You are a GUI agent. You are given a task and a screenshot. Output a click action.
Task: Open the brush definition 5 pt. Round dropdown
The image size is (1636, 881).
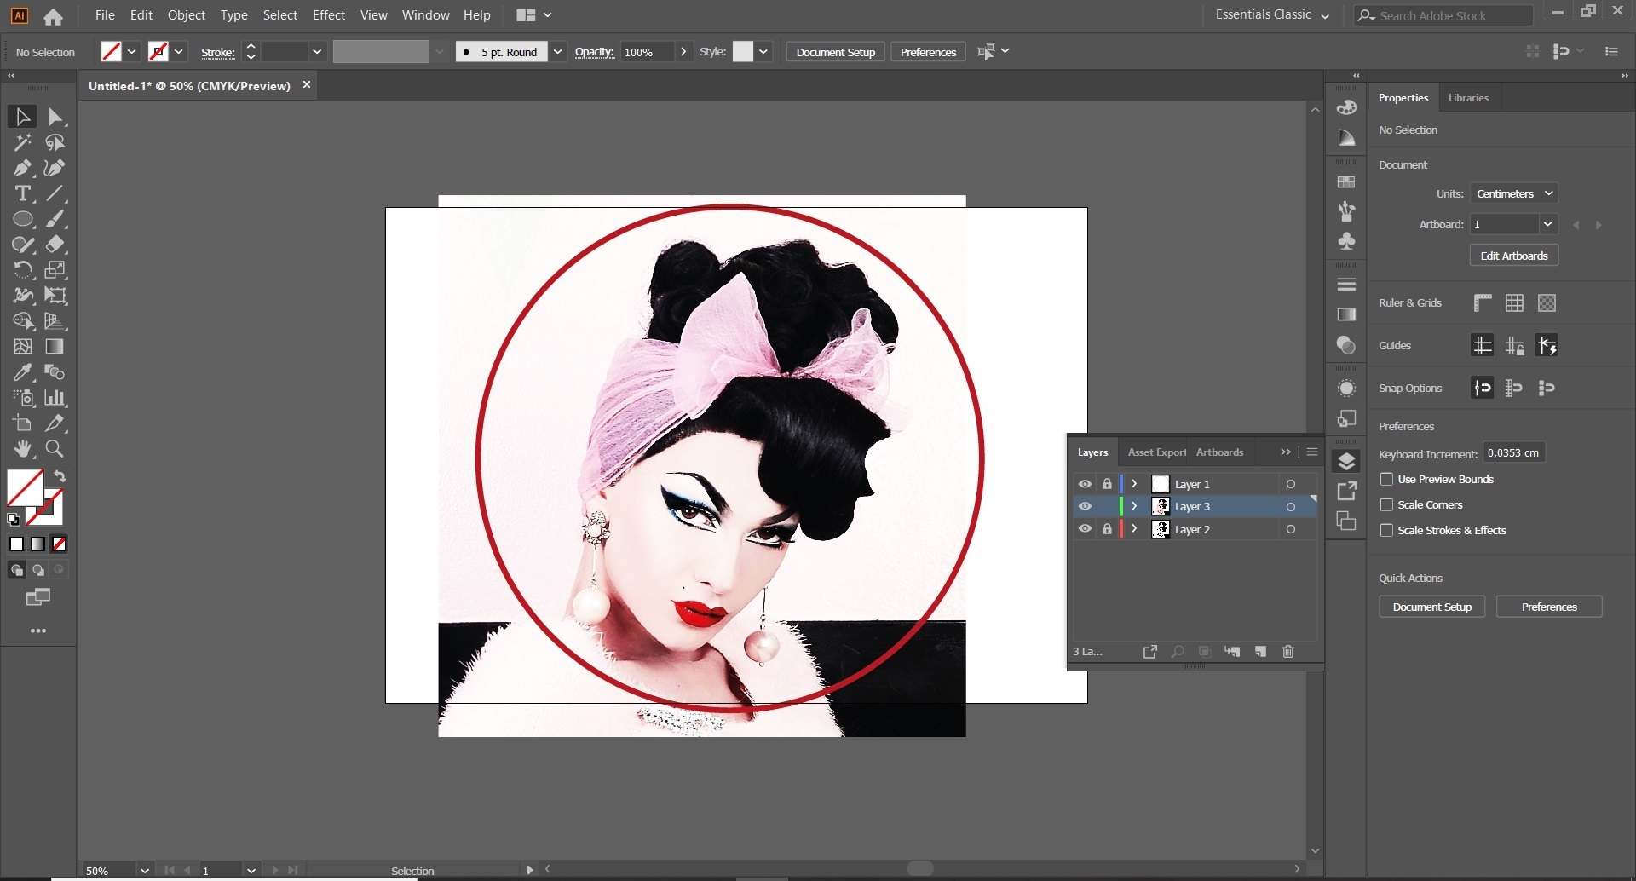click(557, 52)
